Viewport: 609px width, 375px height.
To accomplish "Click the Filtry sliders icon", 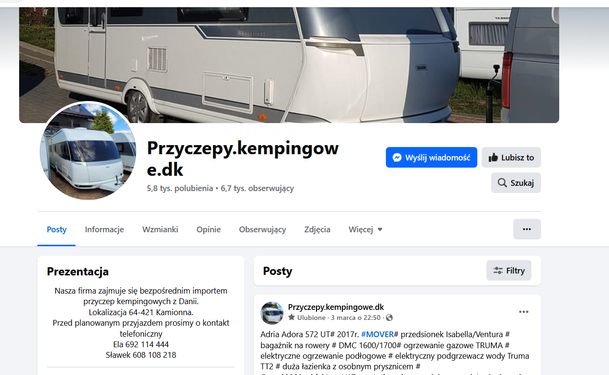I will (x=498, y=271).
